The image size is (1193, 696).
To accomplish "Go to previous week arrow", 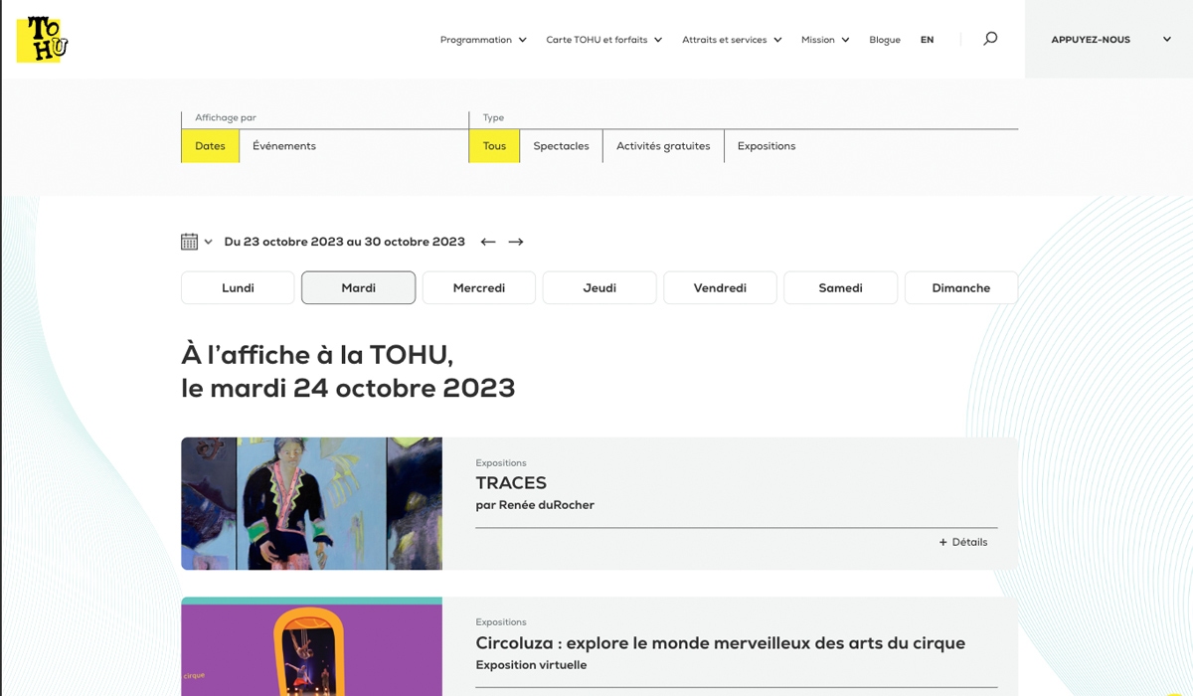I will pos(488,242).
